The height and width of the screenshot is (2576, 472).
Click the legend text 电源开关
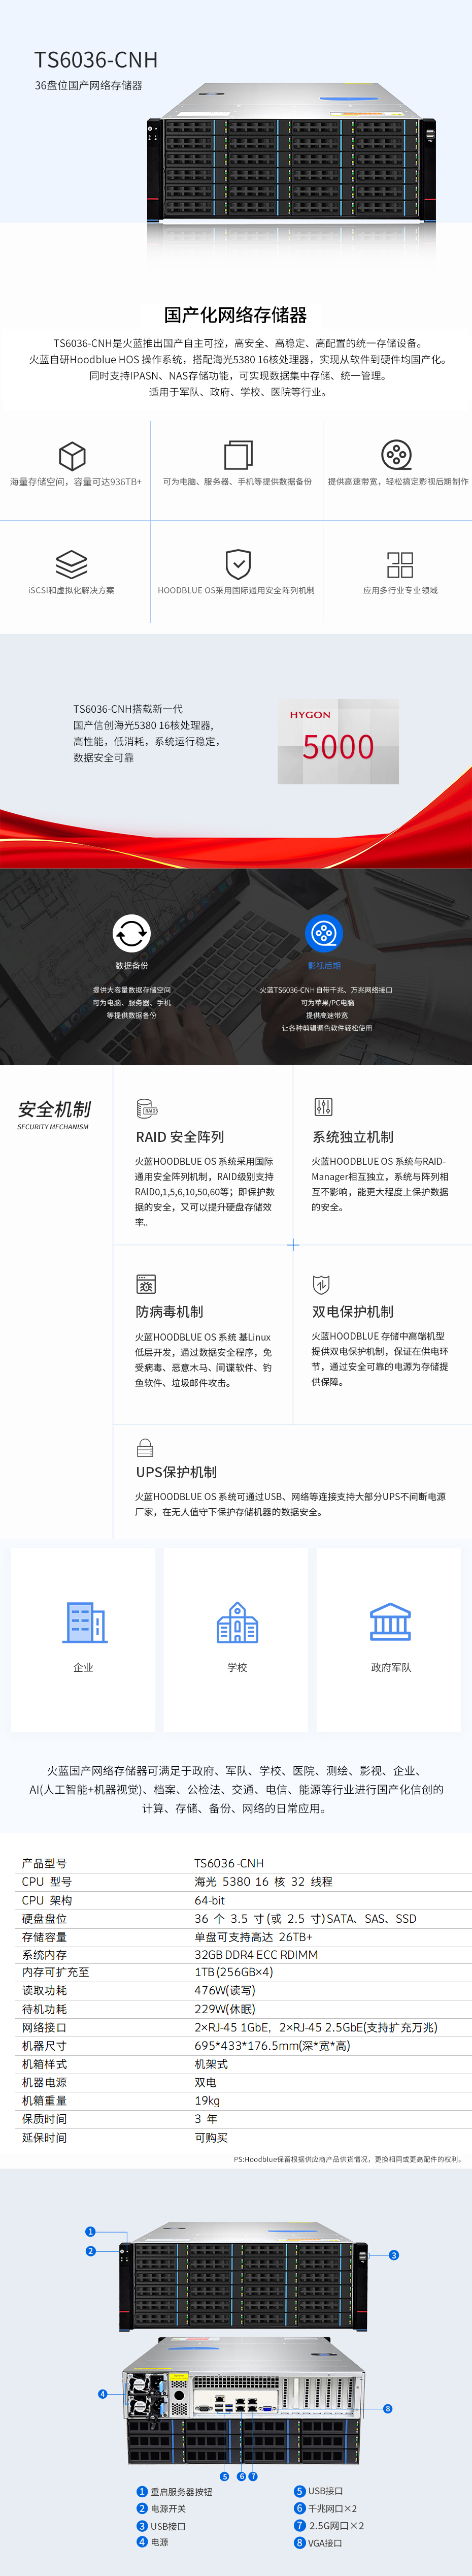168,2509
